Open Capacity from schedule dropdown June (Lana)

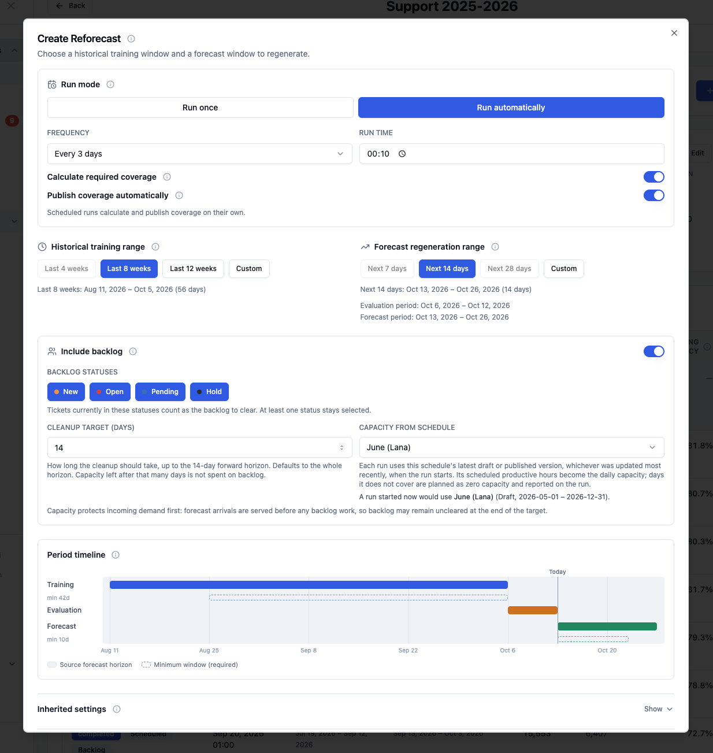[x=512, y=447]
